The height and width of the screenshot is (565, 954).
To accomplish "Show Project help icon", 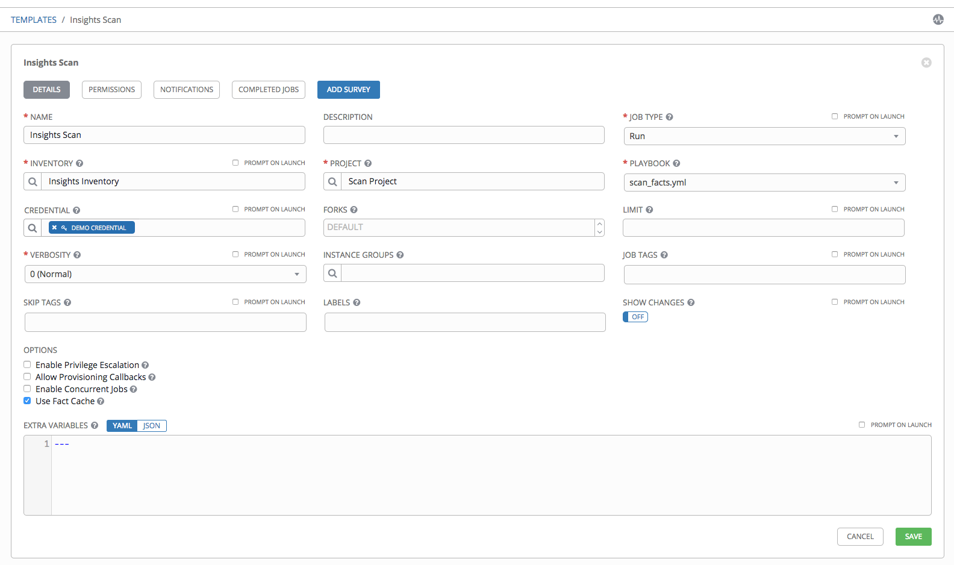I will (368, 163).
